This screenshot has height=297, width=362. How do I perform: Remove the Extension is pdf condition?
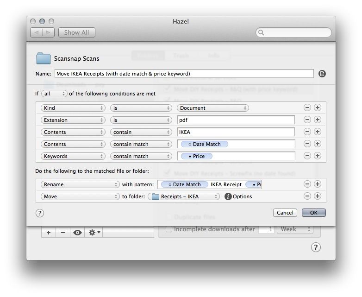click(x=307, y=120)
